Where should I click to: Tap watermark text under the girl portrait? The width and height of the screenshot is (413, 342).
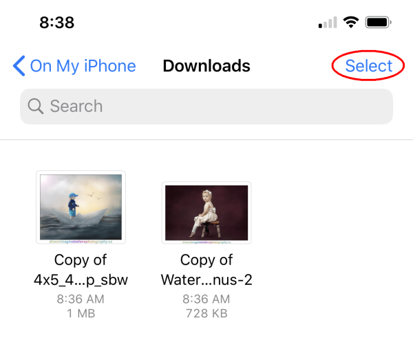coord(206,241)
